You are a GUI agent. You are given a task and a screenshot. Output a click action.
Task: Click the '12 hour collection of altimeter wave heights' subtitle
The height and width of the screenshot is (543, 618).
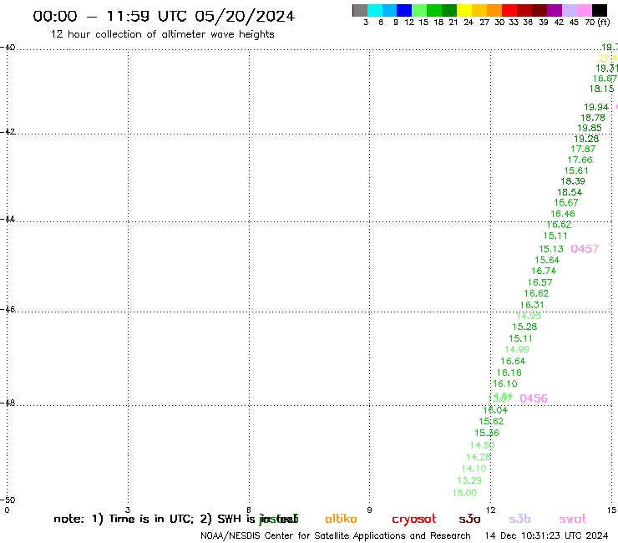pyautogui.click(x=162, y=34)
